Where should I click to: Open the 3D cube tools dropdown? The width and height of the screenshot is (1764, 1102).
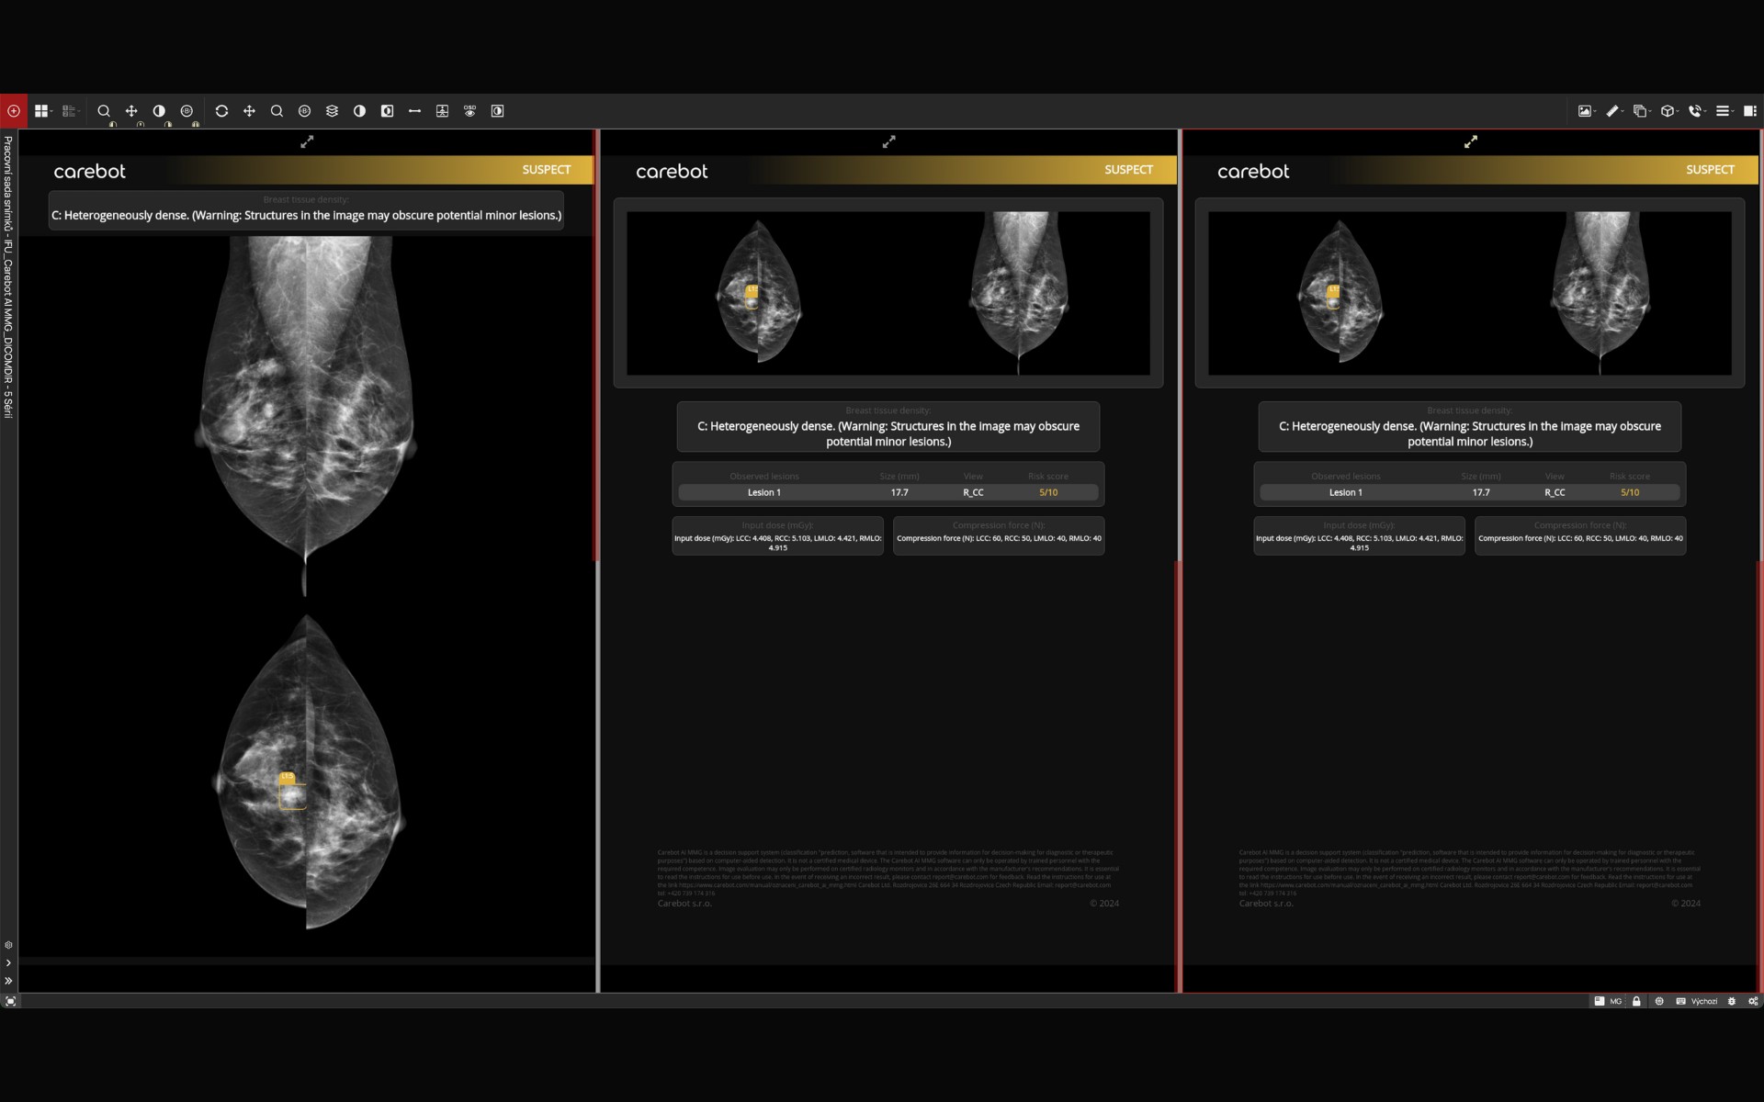pos(1669,111)
